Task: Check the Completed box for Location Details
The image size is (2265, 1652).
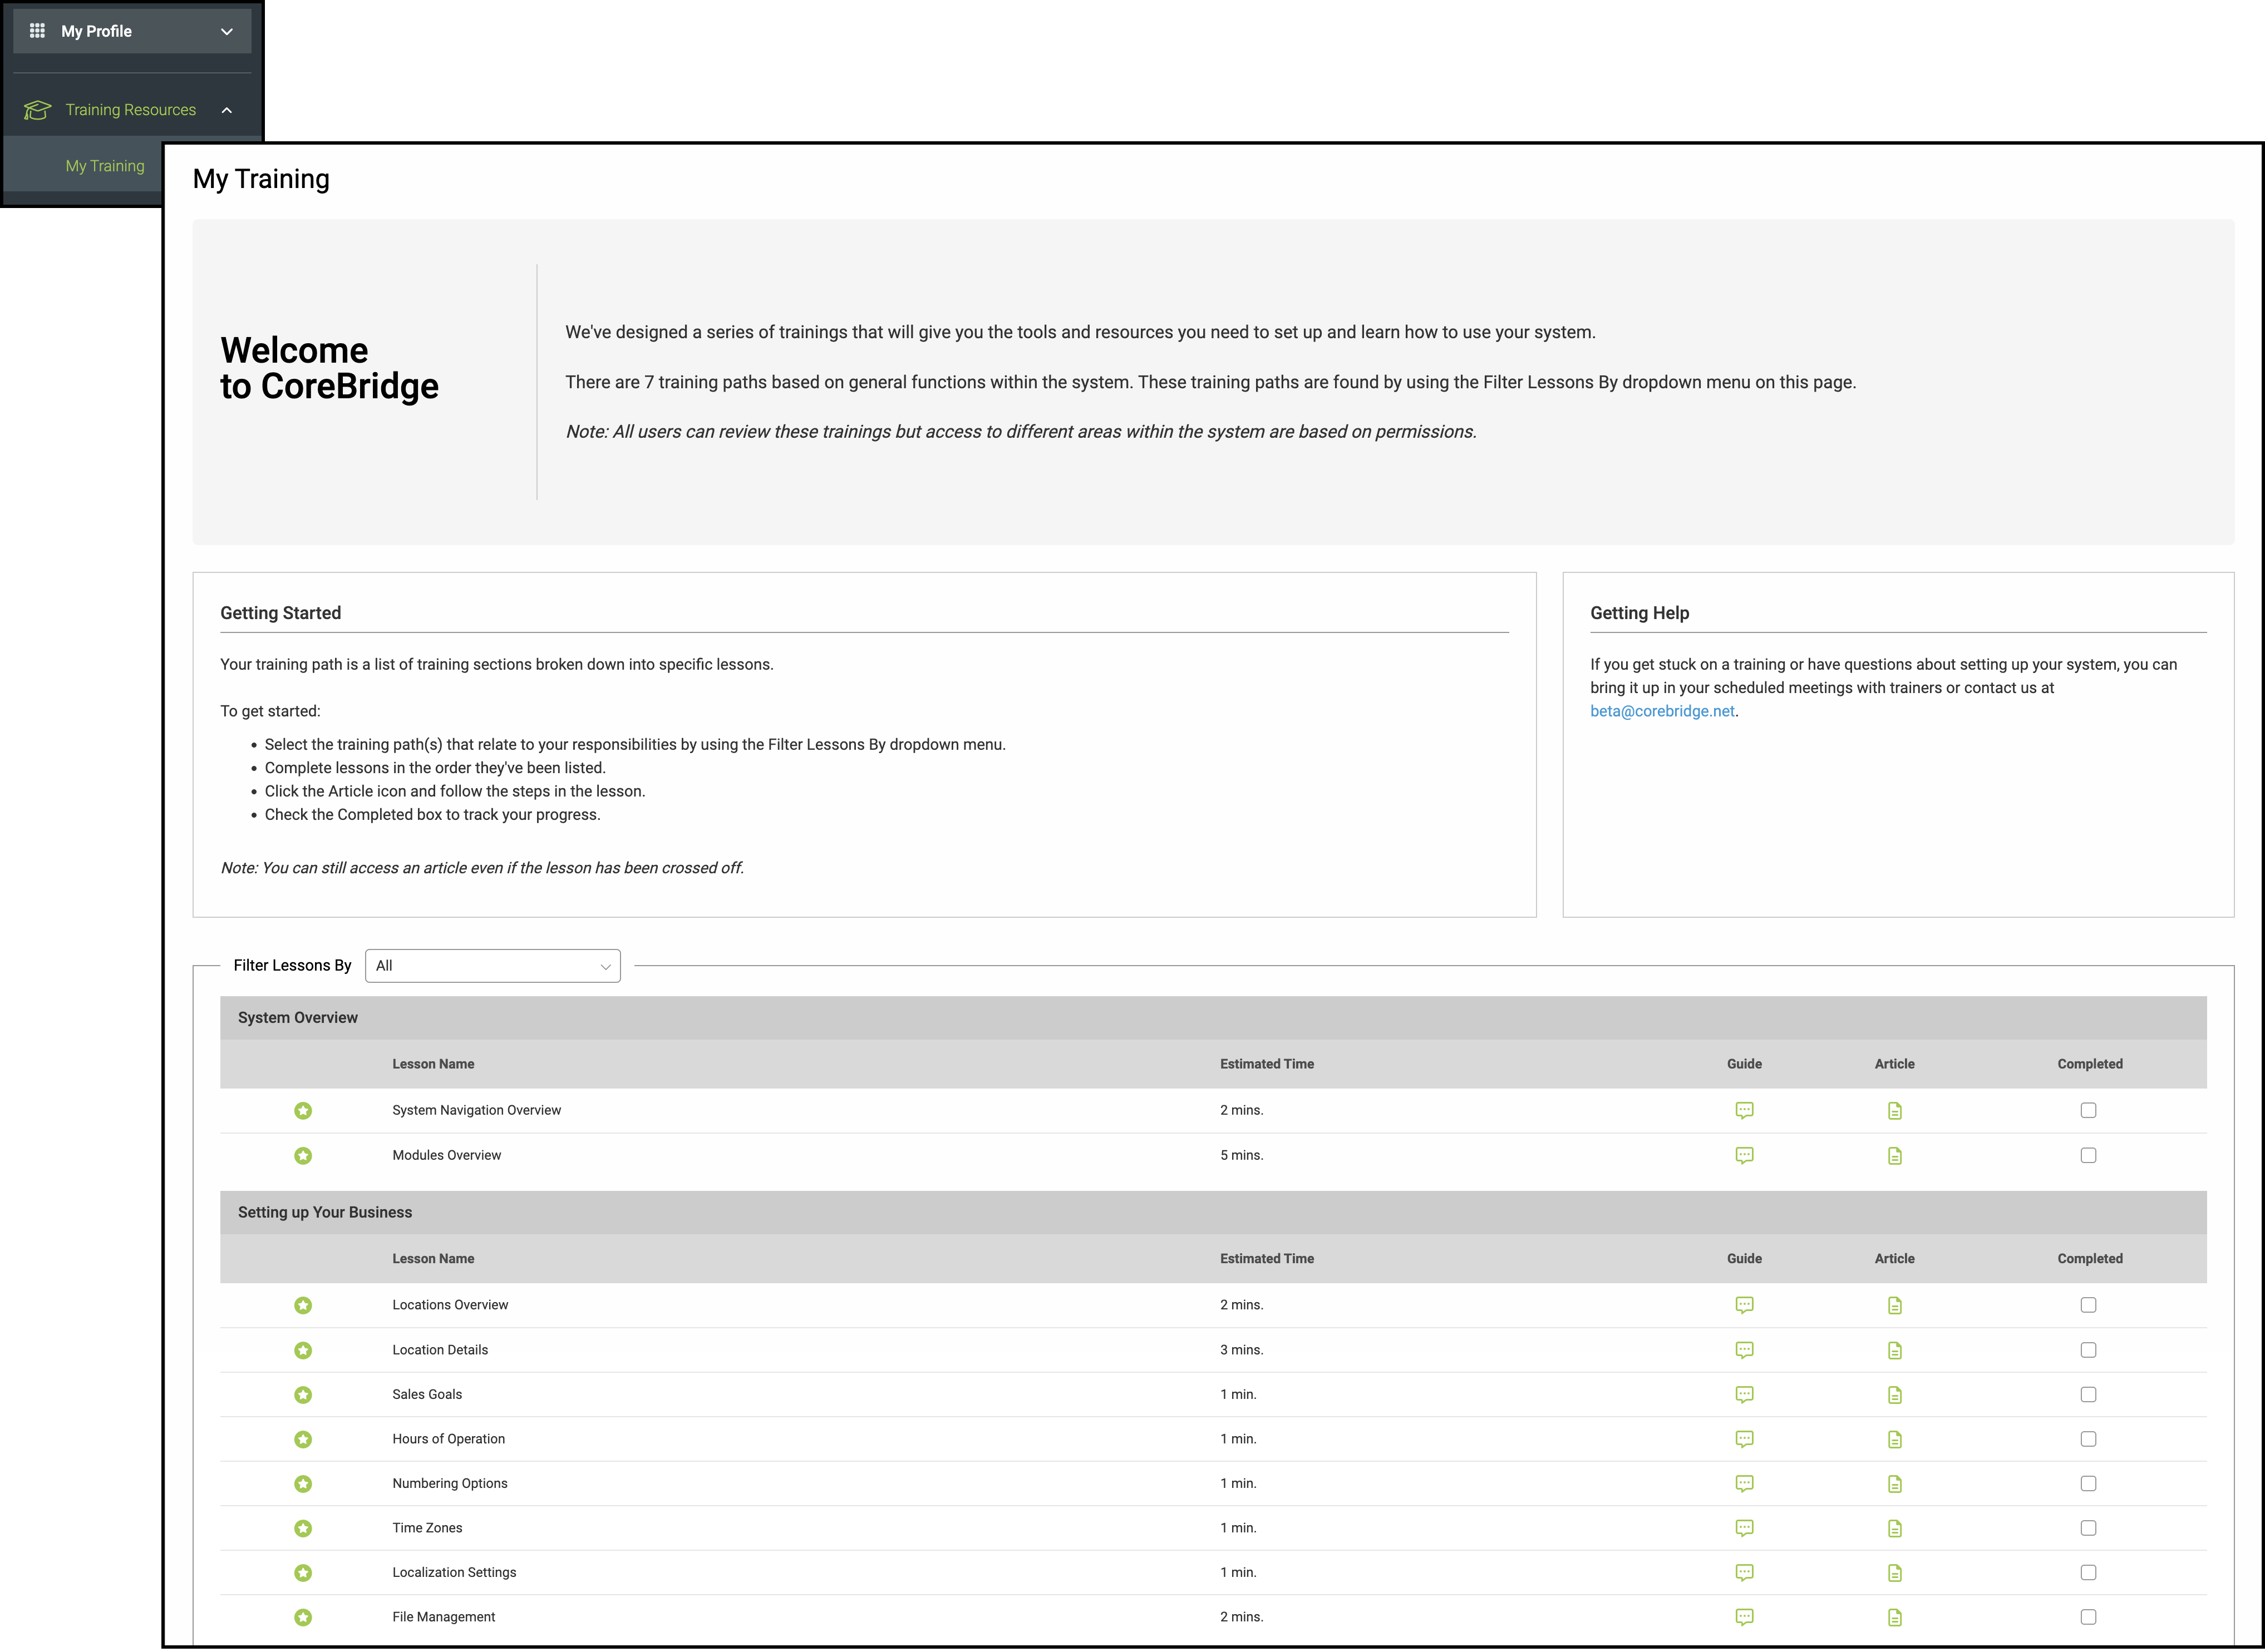Action: 2088,1350
